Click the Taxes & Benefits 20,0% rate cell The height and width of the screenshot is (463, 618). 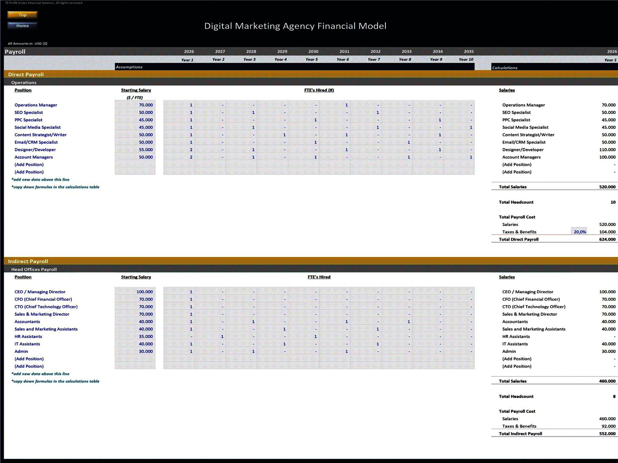(579, 232)
